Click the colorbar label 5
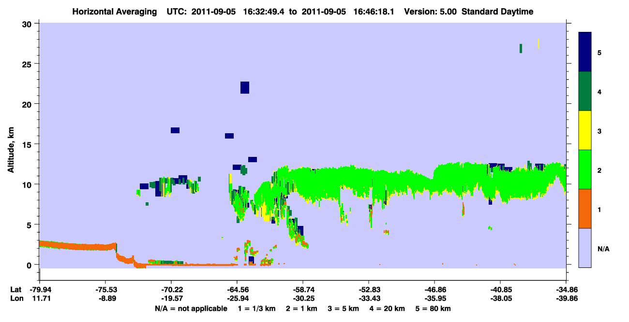The height and width of the screenshot is (322, 629). [599, 52]
